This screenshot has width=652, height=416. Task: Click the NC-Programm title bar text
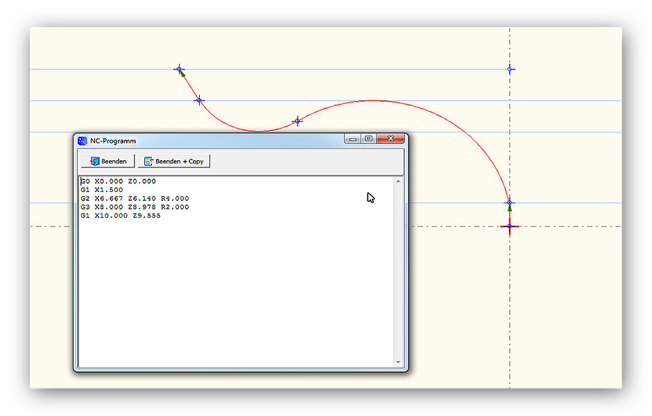pos(113,141)
